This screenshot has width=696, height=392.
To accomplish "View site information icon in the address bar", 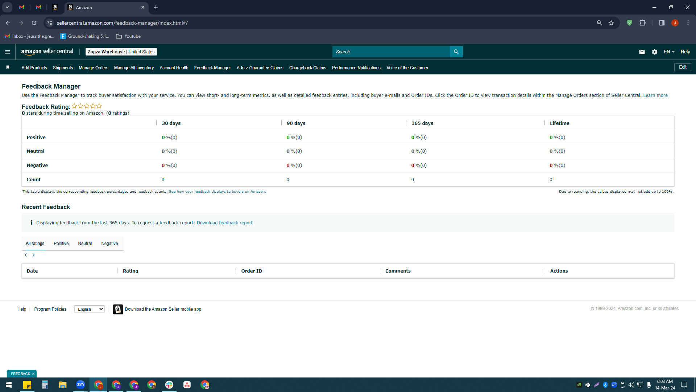I will 50,23.
